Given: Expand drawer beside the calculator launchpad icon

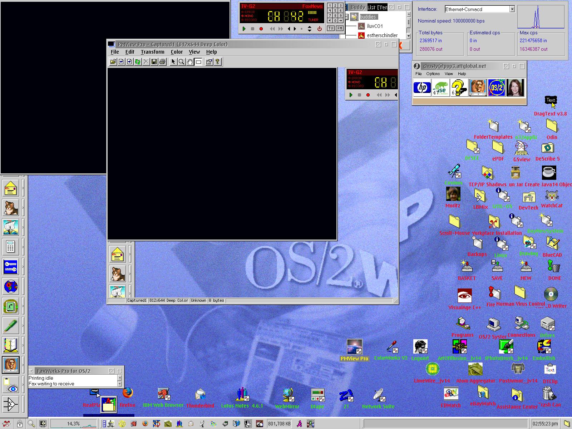Looking at the screenshot, I should click(x=23, y=247).
